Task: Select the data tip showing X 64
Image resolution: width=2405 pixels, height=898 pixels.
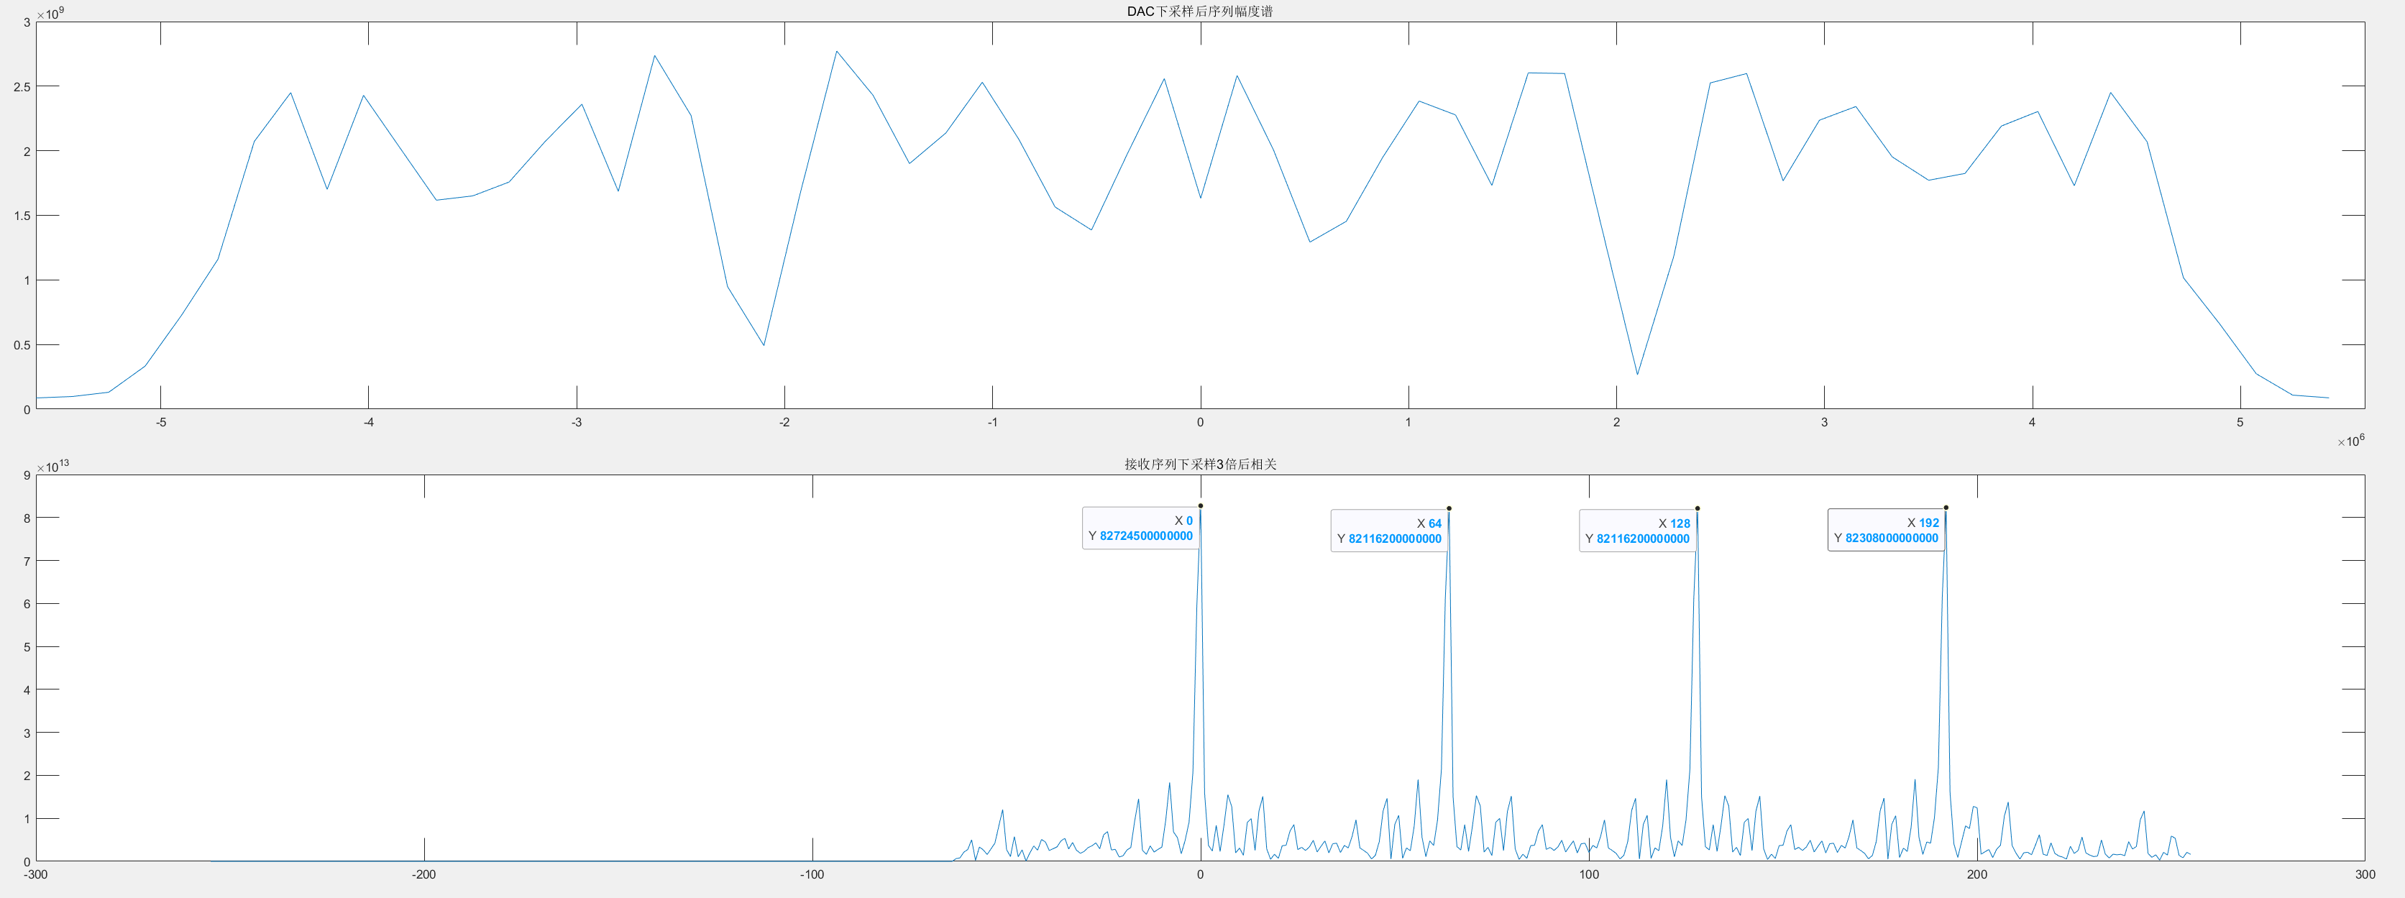Action: coord(1388,531)
